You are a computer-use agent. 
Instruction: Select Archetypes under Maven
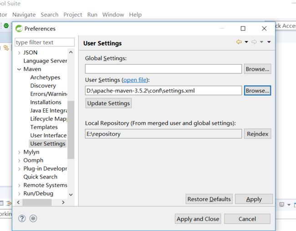pos(45,77)
